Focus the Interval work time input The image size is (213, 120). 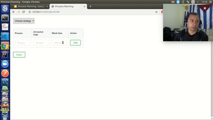(59, 43)
